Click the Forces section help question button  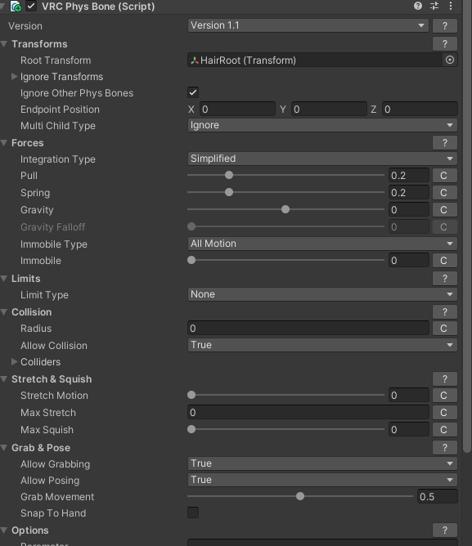pos(445,143)
